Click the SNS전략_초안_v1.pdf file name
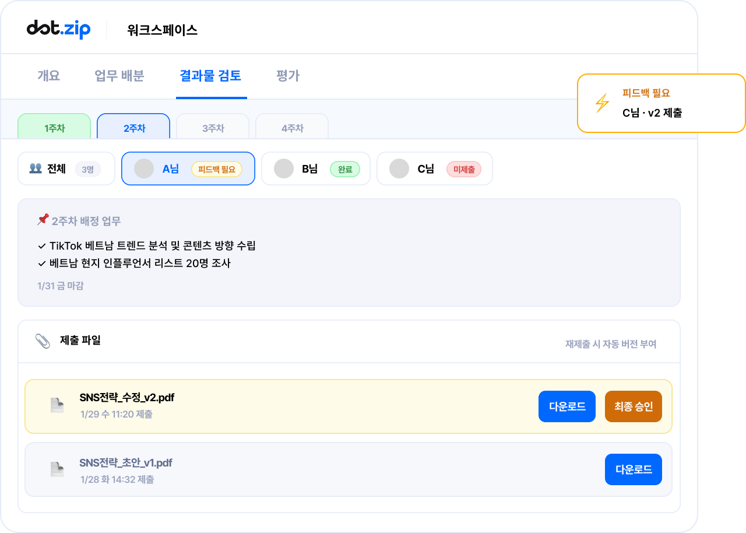This screenshot has height=533, width=746. 126,463
